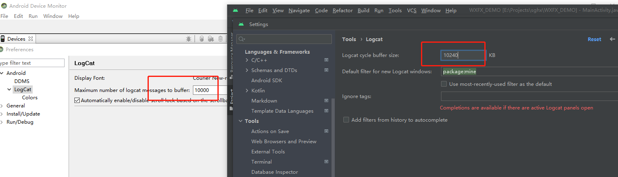Select Database Inspector in Settings tree
This screenshot has height=177, width=618.
click(274, 172)
